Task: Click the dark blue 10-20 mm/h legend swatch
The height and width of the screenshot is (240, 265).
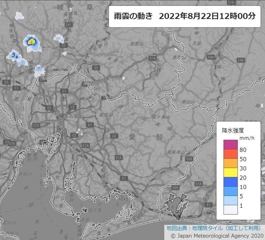Action: click(230, 182)
